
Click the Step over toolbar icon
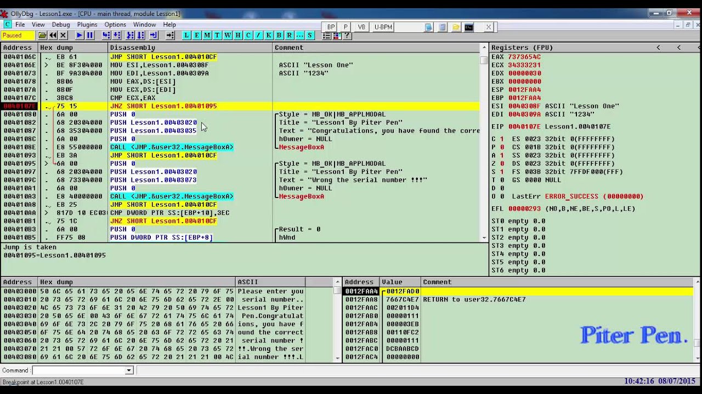117,35
